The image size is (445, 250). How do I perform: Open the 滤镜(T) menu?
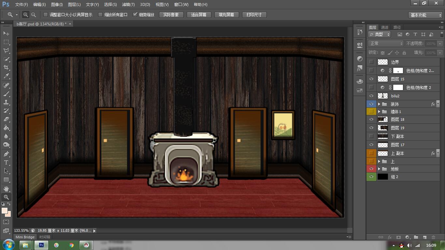[x=128, y=5]
